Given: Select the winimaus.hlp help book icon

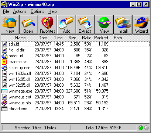Looking at the screenshot, I should [x=4, y=103].
